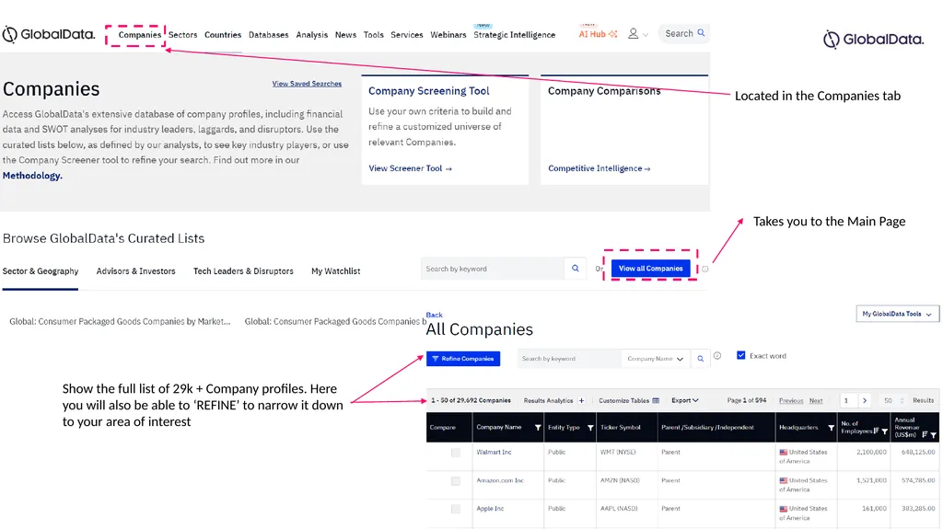Click the info icon next to Exact word
Viewport: 943px width, 529px height.
tap(717, 356)
